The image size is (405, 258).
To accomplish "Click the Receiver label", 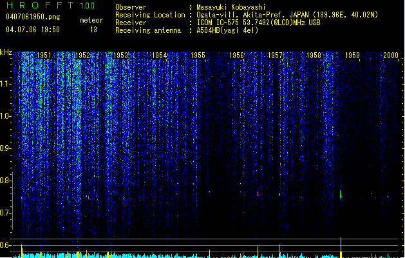I will click(x=131, y=23).
